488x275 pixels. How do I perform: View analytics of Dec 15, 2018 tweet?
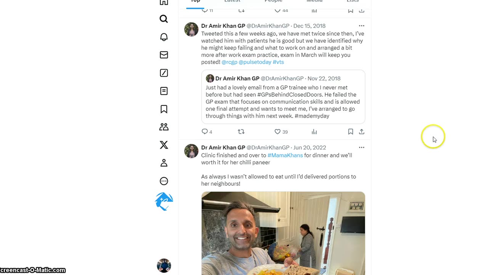click(314, 132)
